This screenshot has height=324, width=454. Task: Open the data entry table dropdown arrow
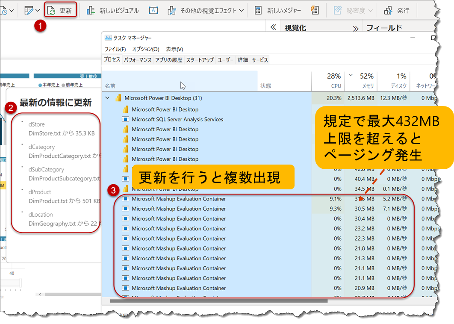(38, 11)
